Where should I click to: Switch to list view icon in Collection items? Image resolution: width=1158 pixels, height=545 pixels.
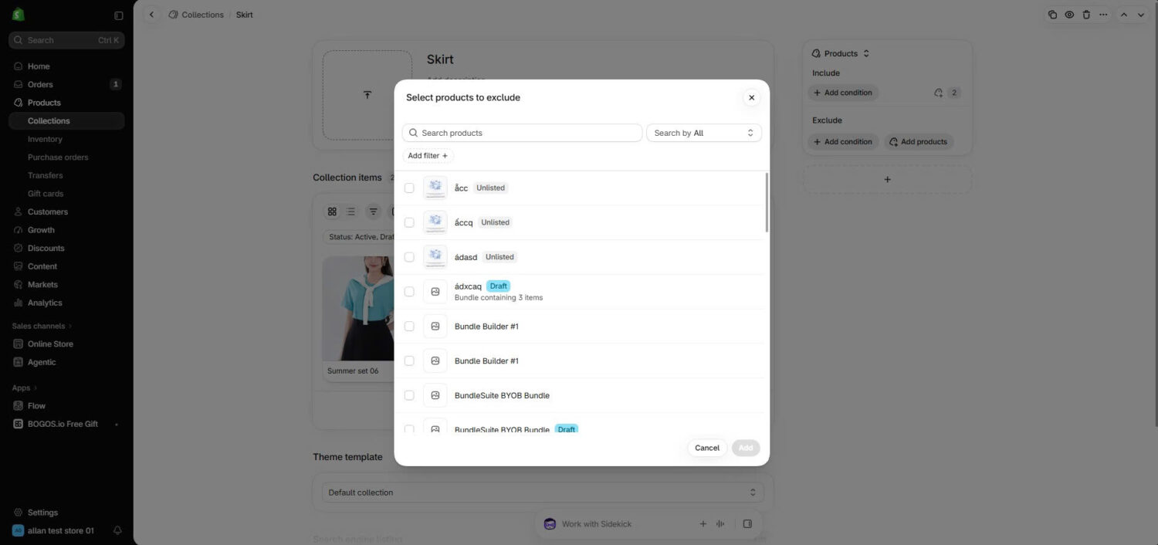coord(350,212)
